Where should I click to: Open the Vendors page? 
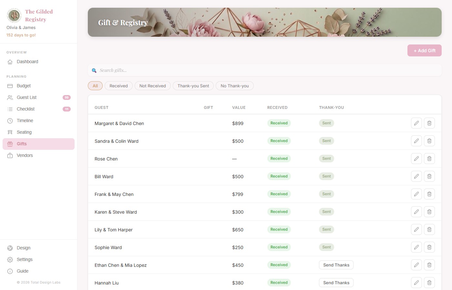(x=38, y=155)
